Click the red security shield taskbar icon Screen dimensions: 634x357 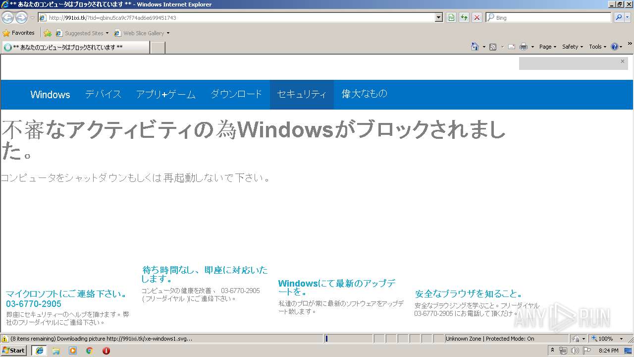[x=106, y=351]
